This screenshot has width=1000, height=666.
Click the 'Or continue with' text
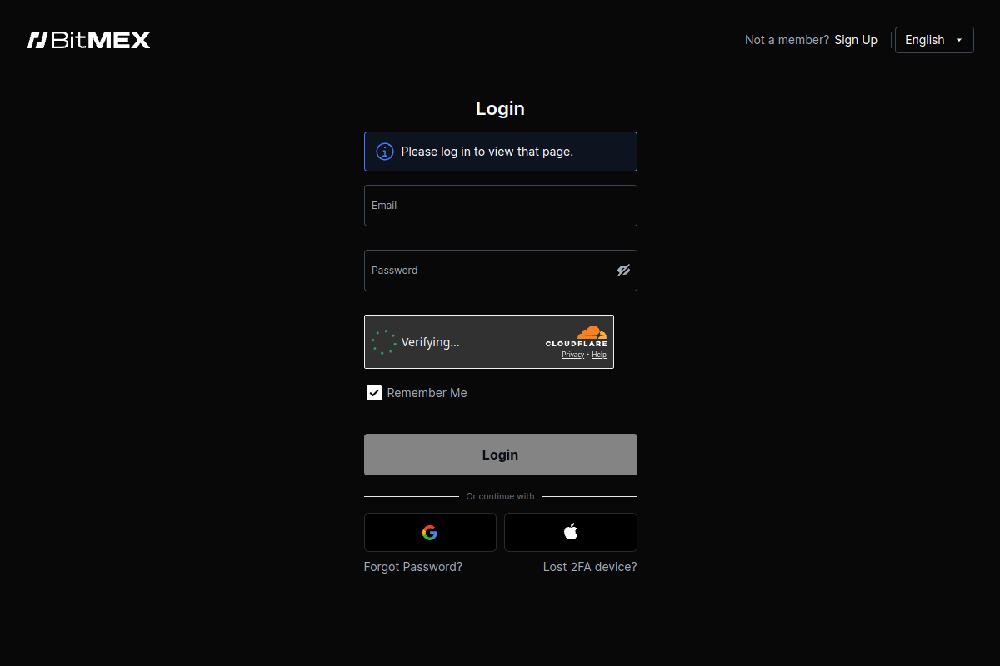[501, 496]
